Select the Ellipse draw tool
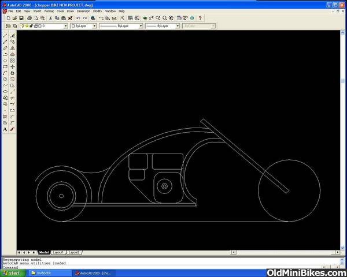Viewport: 347px width, 277px height. [x=5, y=91]
